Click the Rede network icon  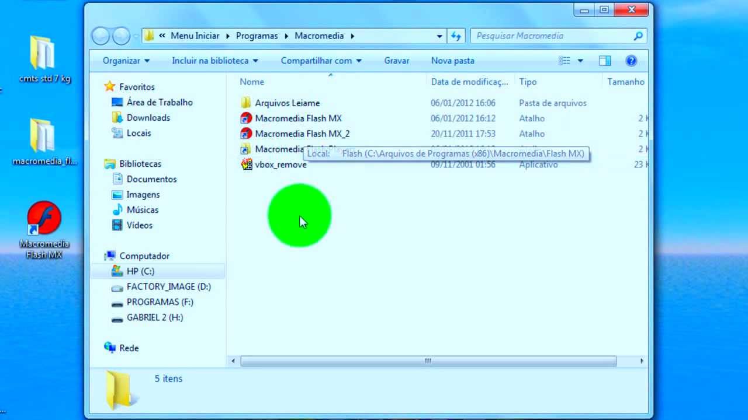click(x=109, y=348)
